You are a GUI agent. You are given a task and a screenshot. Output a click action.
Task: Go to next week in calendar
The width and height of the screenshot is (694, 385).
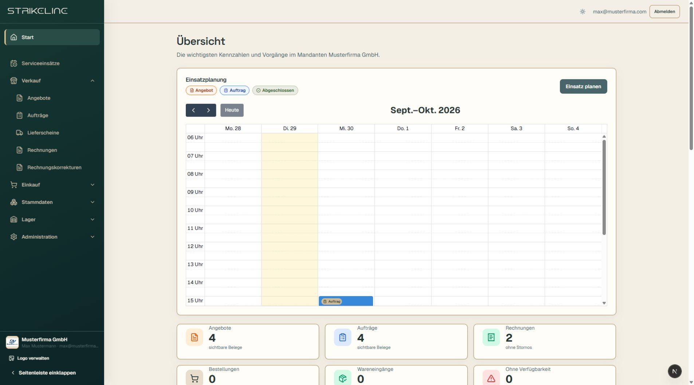tap(208, 110)
